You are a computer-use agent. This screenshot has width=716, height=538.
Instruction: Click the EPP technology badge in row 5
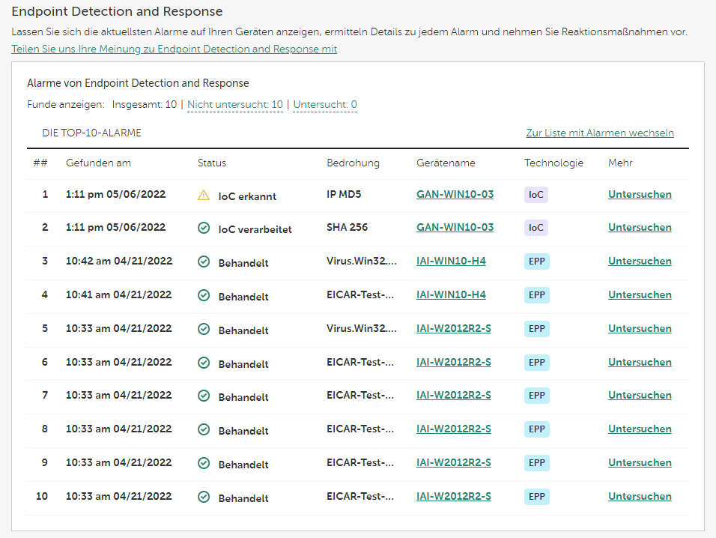tap(536, 328)
